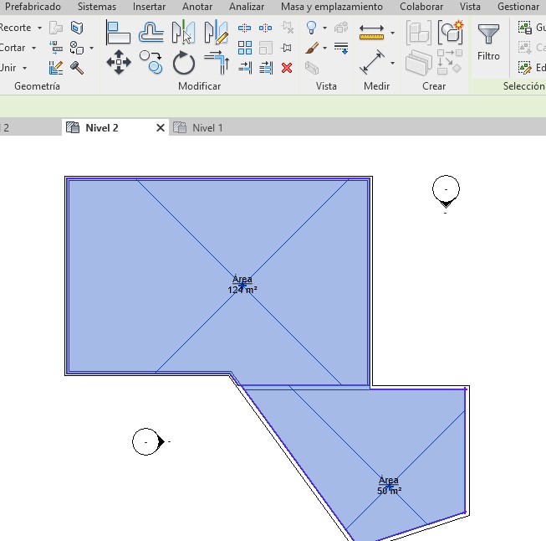Image resolution: width=546 pixels, height=541 pixels.
Task: Switch to the Nivel 1 view tab
Action: (x=207, y=128)
